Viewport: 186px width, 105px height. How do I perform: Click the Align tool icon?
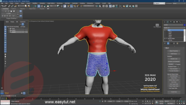coord(100,6)
